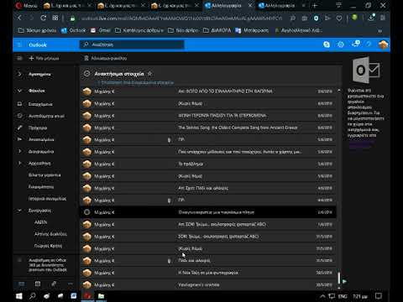Toggle favorite star next to Ανακτήσιμα στοιχεία

[x=149, y=74]
